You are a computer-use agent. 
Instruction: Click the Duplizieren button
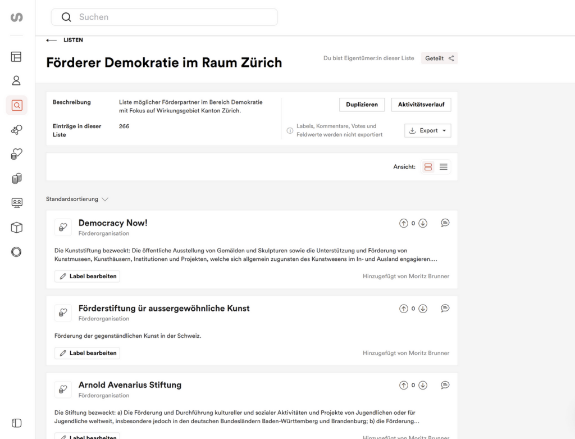point(361,105)
